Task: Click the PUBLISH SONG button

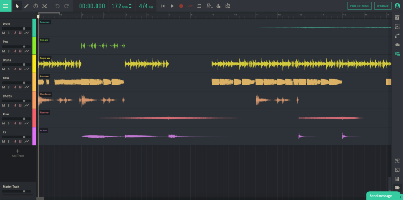Action: click(x=360, y=6)
